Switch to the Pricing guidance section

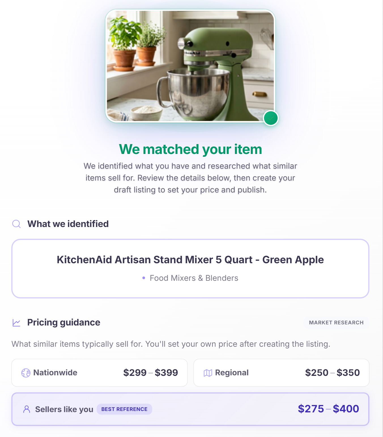click(x=63, y=322)
